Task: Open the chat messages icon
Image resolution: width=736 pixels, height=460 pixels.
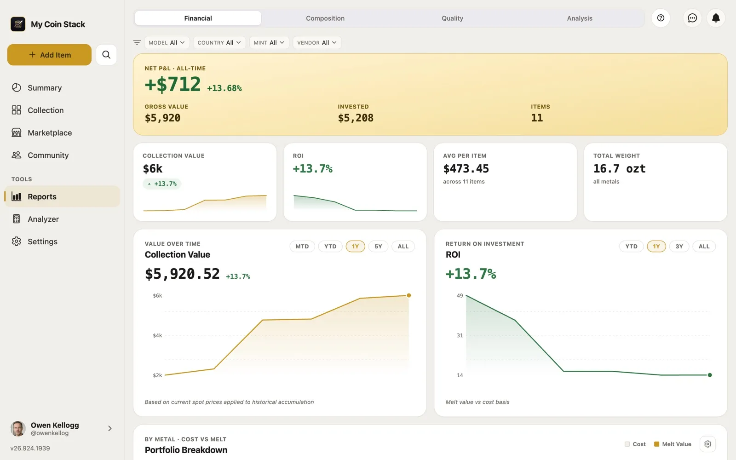Action: [692, 18]
